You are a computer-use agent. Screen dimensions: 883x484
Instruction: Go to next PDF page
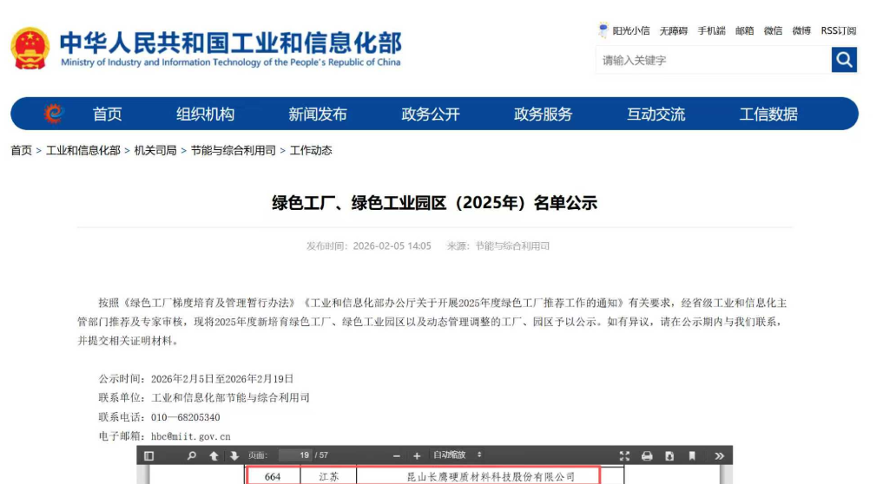point(234,456)
